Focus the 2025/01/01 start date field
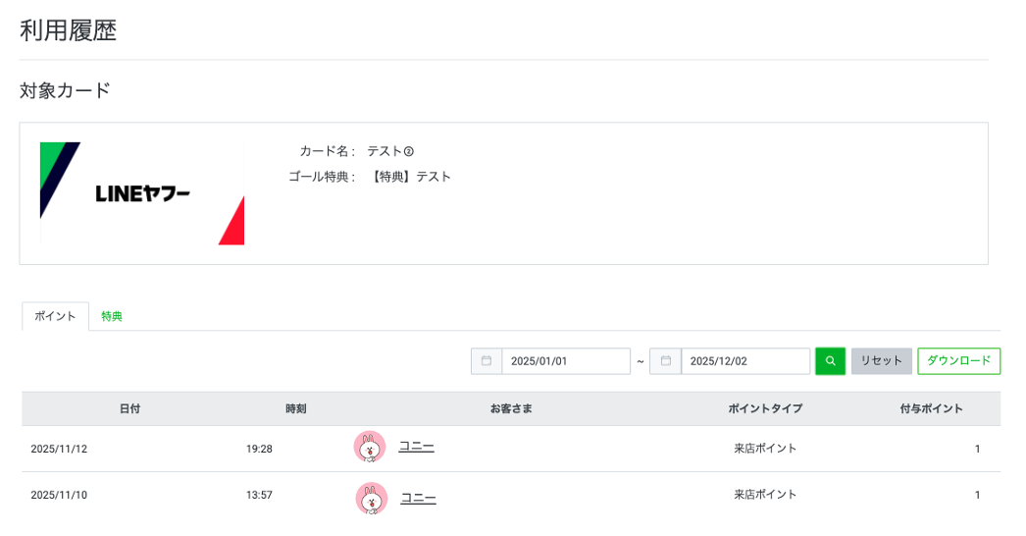Screen dimensions: 1026x536 click(565, 361)
